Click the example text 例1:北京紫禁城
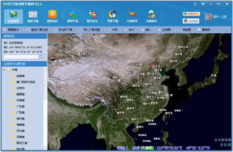This screenshot has height=152, width=233. (x=13, y=43)
